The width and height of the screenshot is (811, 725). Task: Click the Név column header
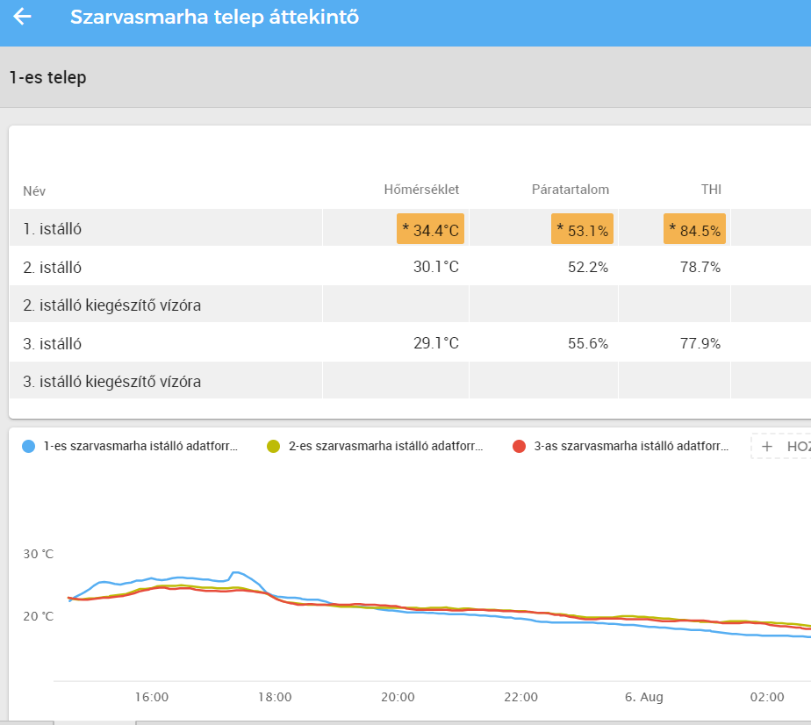(34, 190)
